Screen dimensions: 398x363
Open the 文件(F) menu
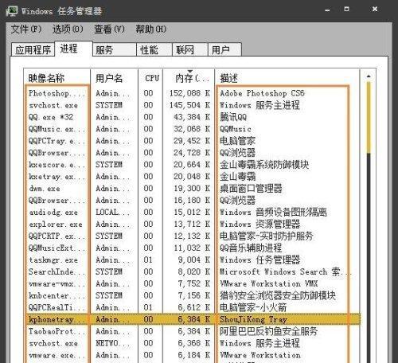pos(26,29)
